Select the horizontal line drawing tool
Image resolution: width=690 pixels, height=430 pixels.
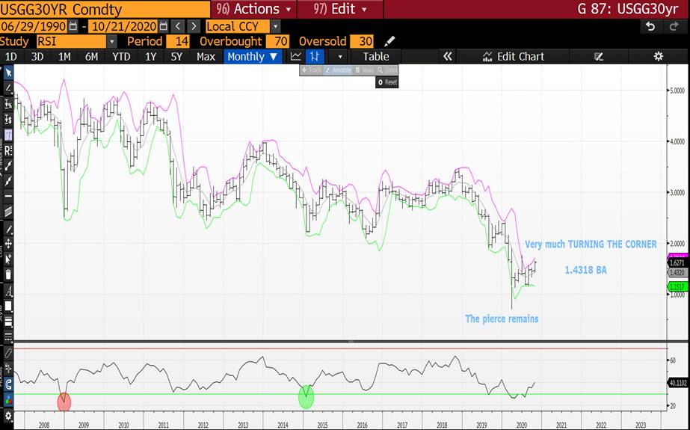point(8,196)
